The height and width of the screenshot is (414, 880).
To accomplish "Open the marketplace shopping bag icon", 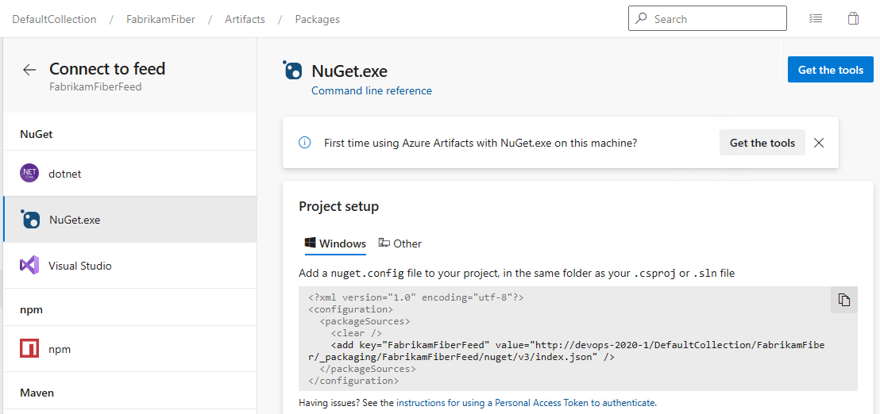I will point(853,19).
